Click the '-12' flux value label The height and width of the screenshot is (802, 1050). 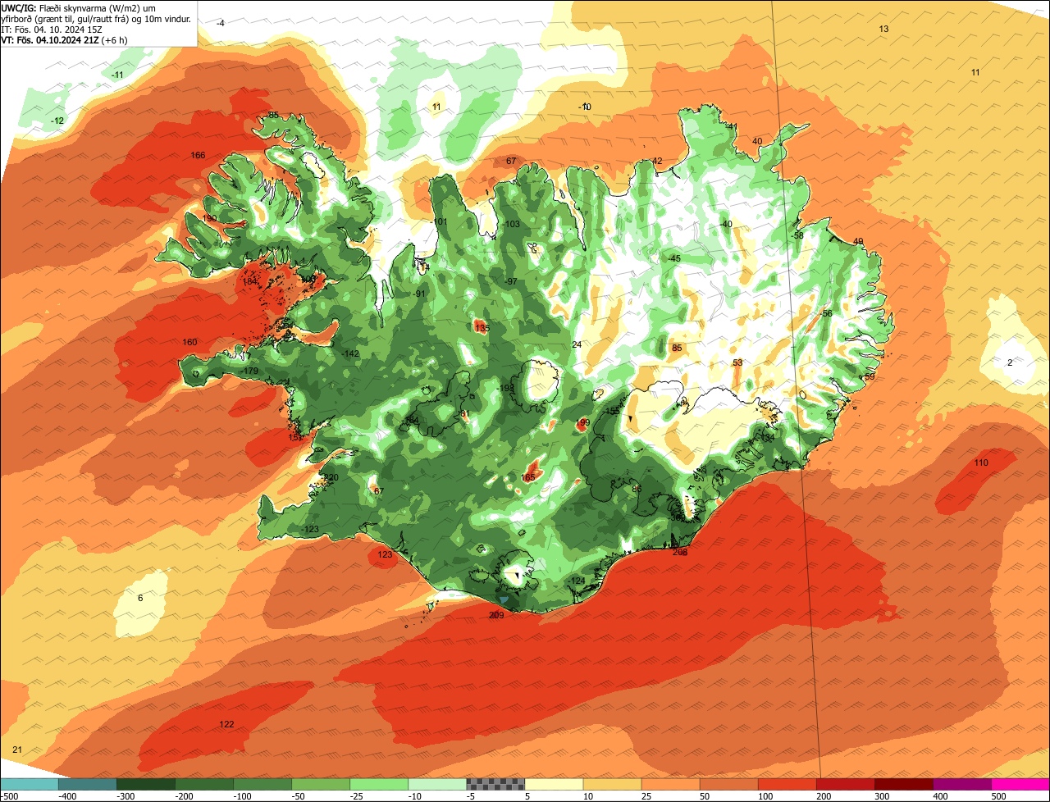click(57, 121)
